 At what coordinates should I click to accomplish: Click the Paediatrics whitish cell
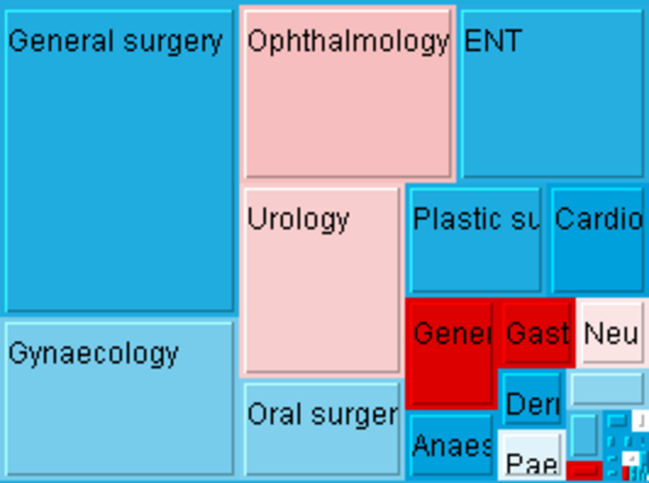532,455
